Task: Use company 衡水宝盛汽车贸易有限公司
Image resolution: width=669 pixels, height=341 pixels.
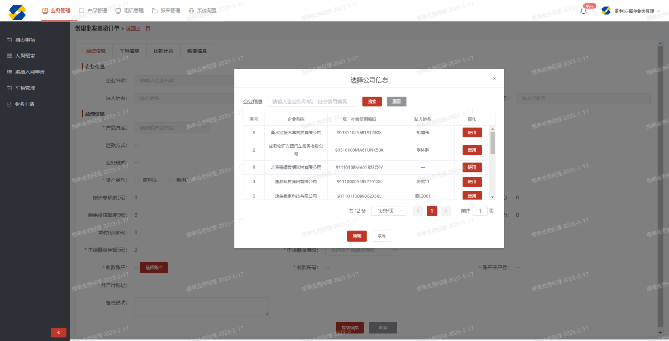Action: point(472,133)
